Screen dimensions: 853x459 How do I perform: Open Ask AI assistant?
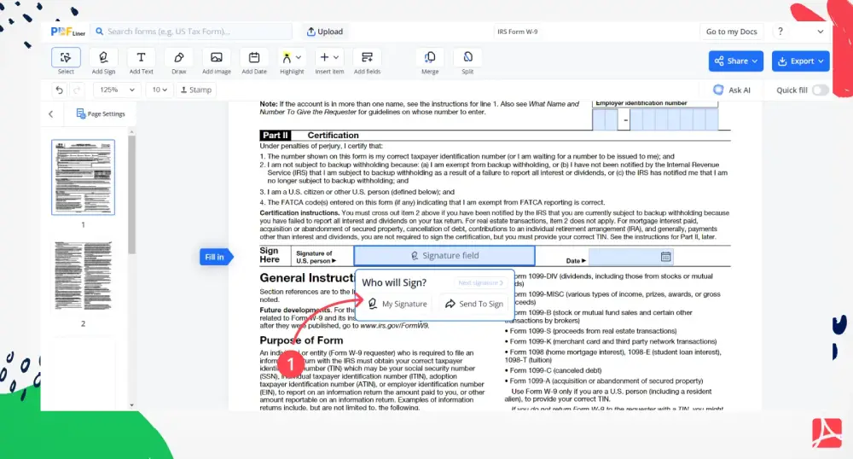tap(732, 90)
